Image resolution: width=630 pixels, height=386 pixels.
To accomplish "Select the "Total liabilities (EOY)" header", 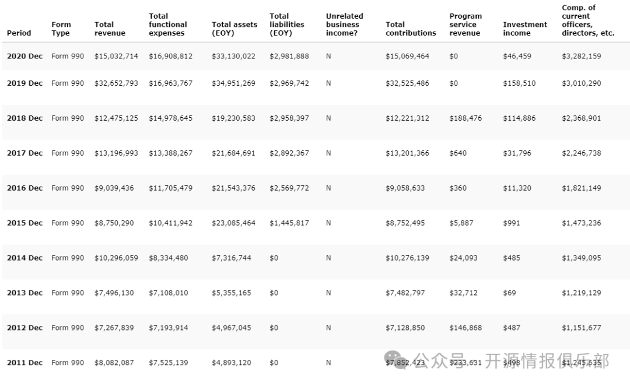I will (x=287, y=24).
